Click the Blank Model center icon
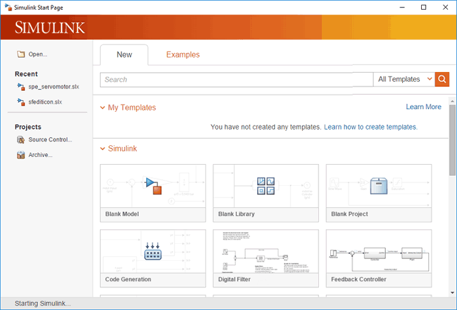The height and width of the screenshot is (310, 457). [x=153, y=186]
